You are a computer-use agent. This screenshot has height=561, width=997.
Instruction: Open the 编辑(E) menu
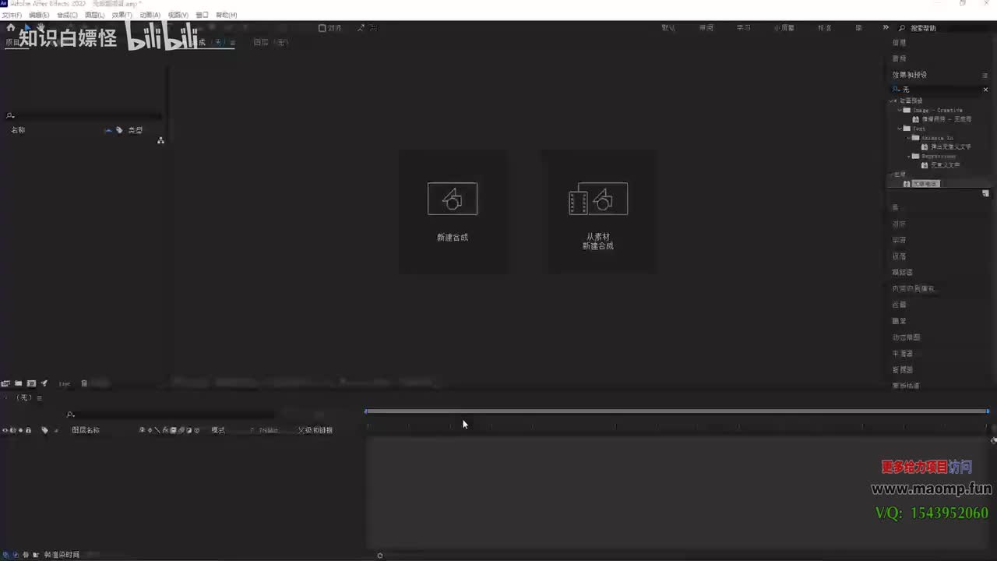pos(39,15)
